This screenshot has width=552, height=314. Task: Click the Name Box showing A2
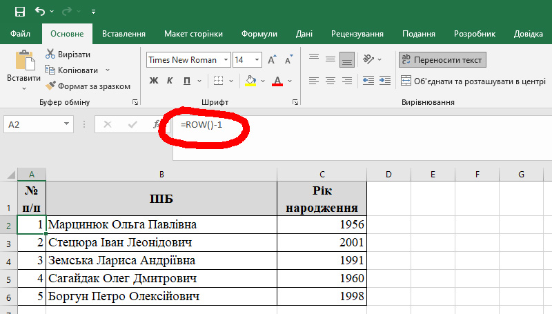click(x=33, y=124)
